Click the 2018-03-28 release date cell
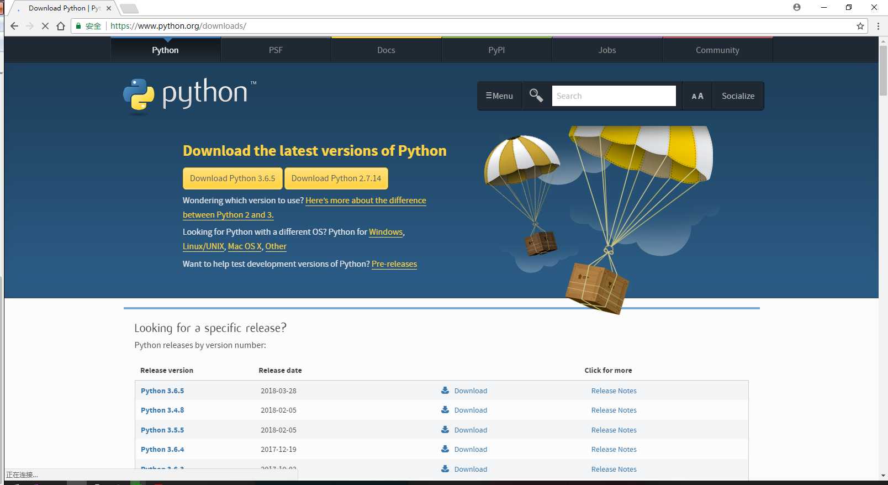Image resolution: width=888 pixels, height=485 pixels. click(278, 391)
